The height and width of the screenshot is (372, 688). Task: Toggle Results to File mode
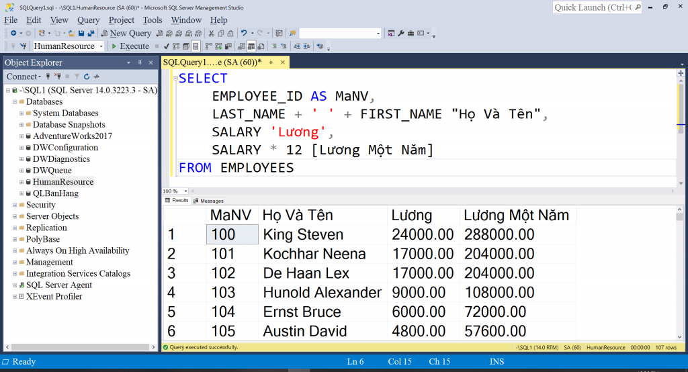pyautogui.click(x=261, y=46)
